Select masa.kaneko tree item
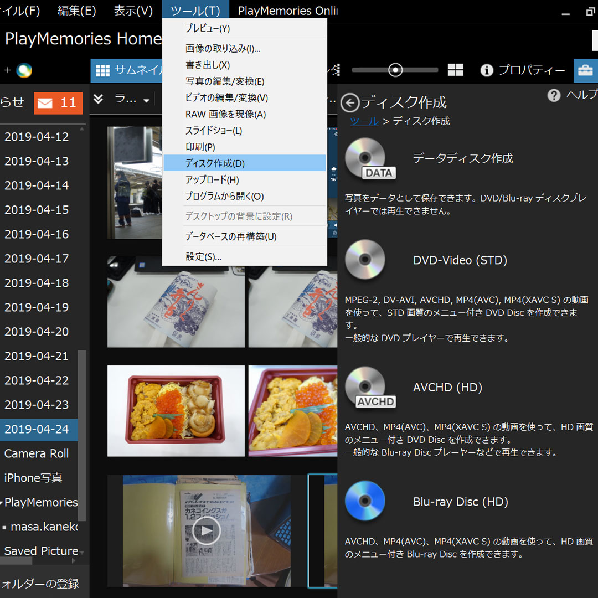The image size is (598, 598). tap(44, 527)
